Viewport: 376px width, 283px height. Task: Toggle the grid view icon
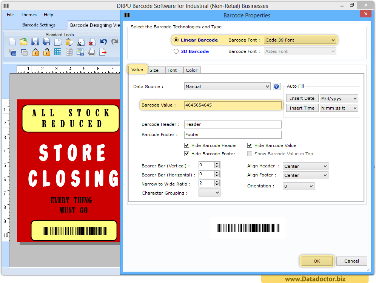pos(59,52)
